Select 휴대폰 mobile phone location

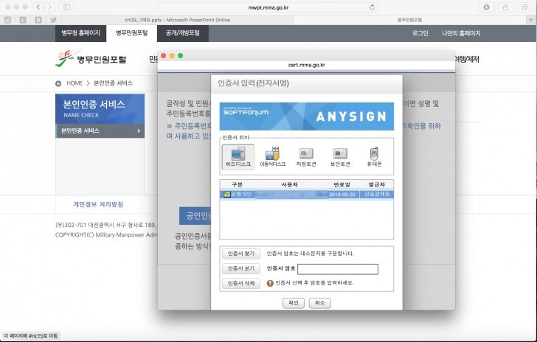(x=375, y=156)
